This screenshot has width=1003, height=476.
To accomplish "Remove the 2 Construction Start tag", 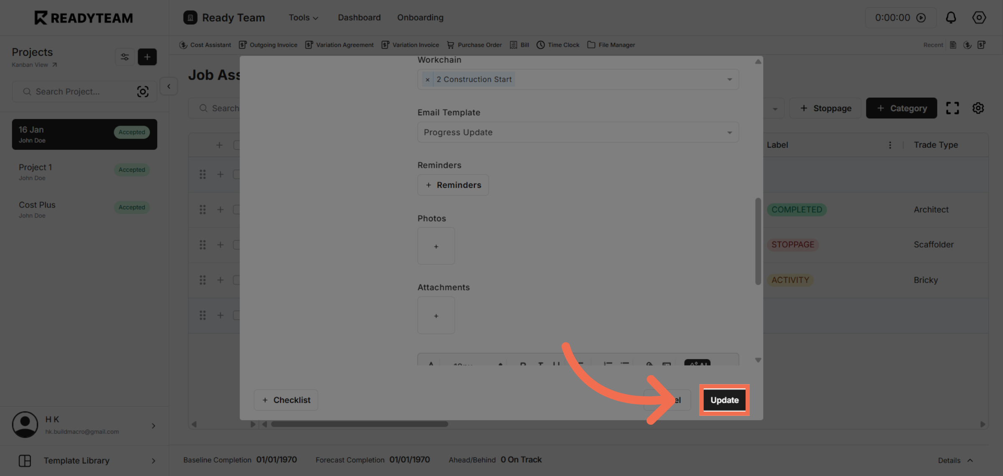I will pyautogui.click(x=427, y=79).
